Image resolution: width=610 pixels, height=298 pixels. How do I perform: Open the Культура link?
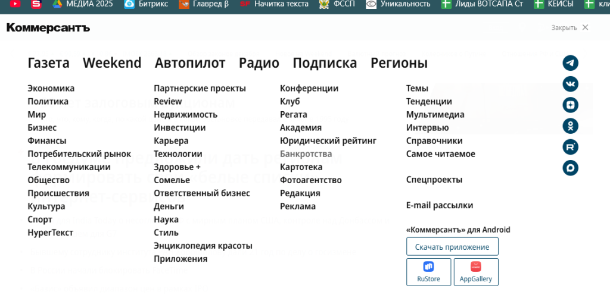click(x=46, y=206)
